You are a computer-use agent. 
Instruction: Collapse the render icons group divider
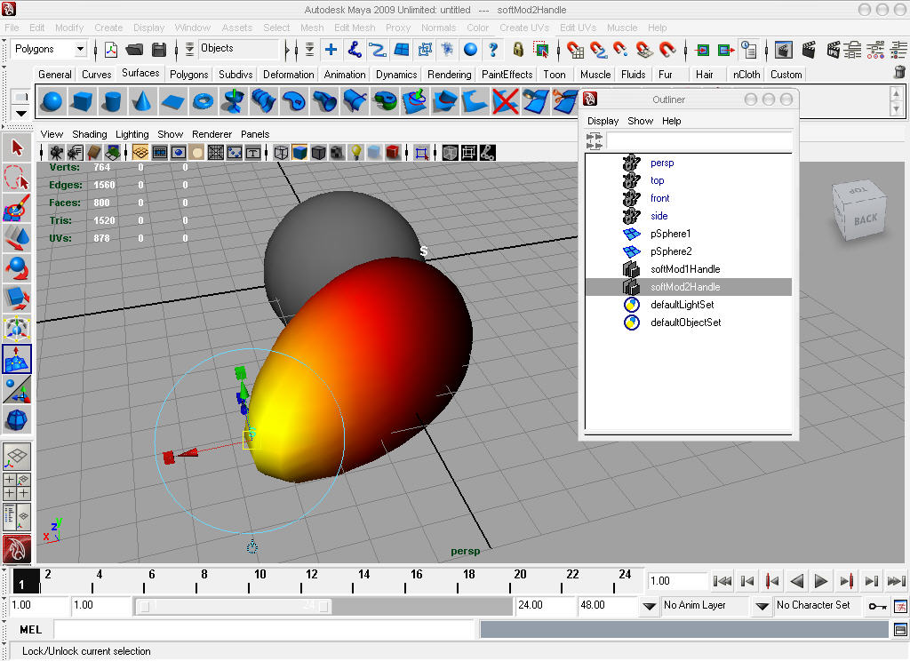[766, 50]
